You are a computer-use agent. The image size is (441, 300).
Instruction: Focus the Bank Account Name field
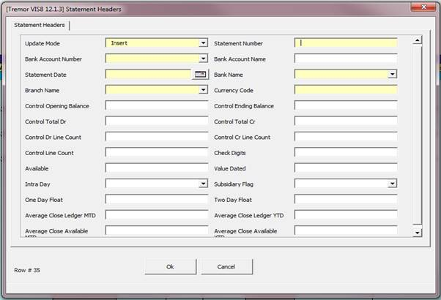[346, 59]
